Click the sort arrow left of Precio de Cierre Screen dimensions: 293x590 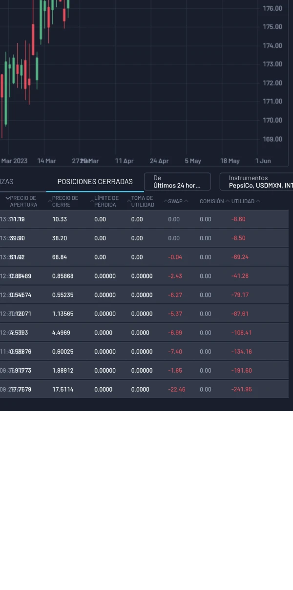[x=49, y=201]
